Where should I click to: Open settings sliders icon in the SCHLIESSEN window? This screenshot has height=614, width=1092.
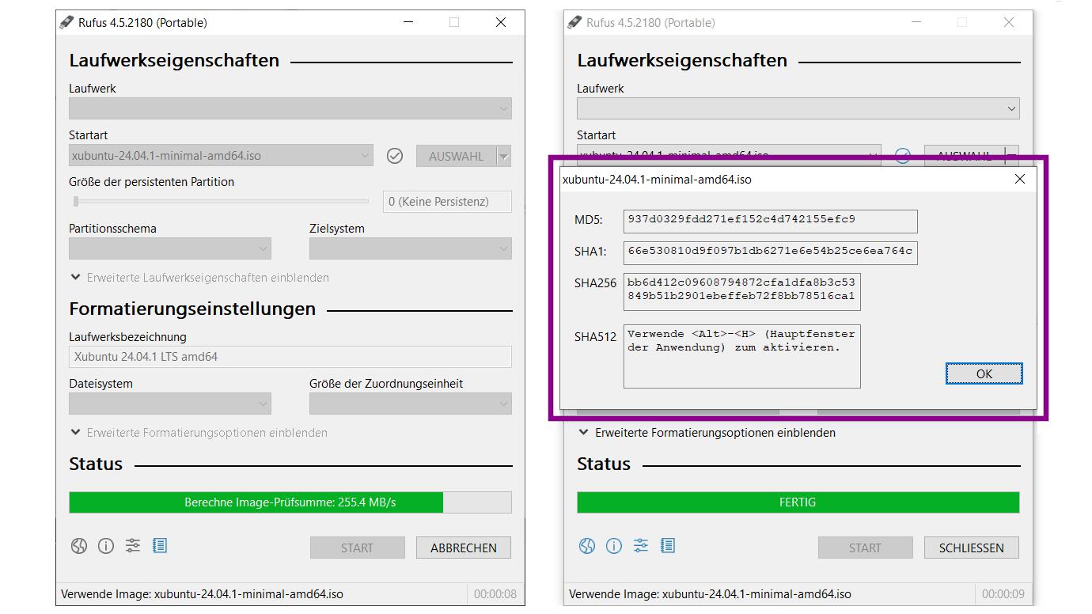[641, 546]
